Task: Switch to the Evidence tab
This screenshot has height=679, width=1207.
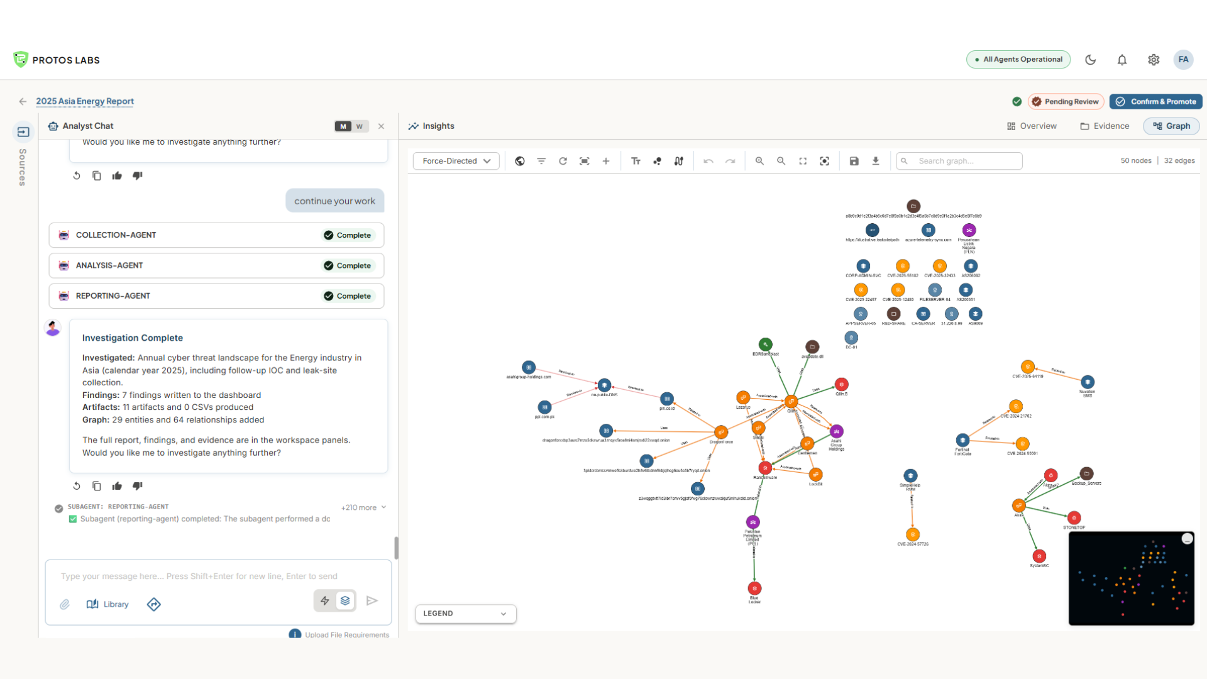Action: tap(1105, 126)
